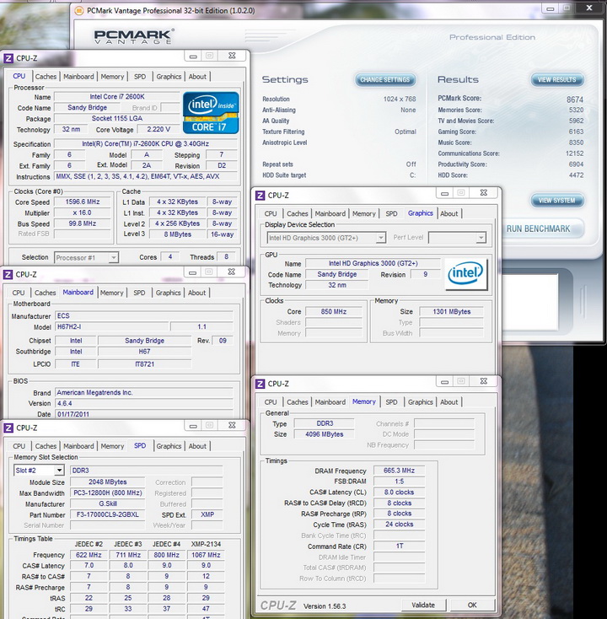The image size is (607, 619).
Task: Open the Perf Level dropdown
Action: [x=481, y=238]
